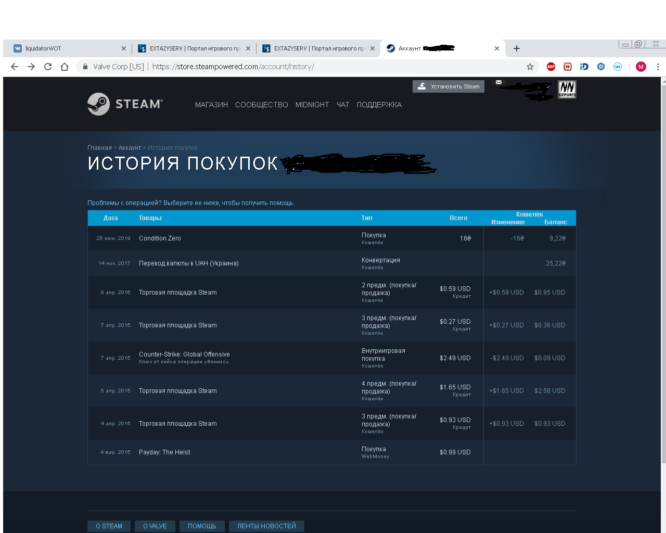Navigate back with the back arrow

click(15, 67)
